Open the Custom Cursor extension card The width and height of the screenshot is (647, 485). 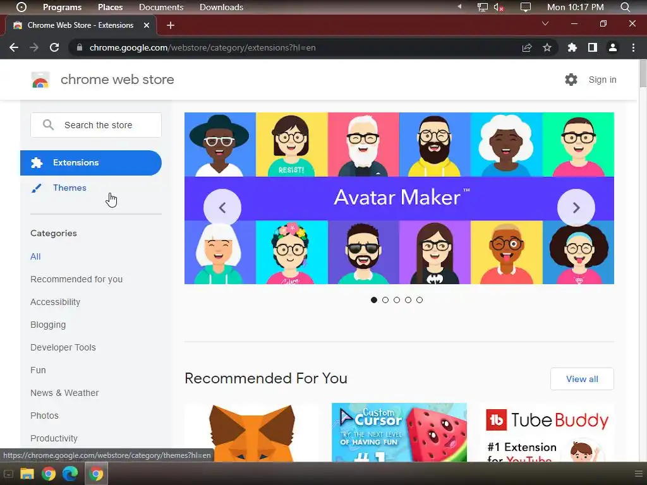click(x=399, y=432)
